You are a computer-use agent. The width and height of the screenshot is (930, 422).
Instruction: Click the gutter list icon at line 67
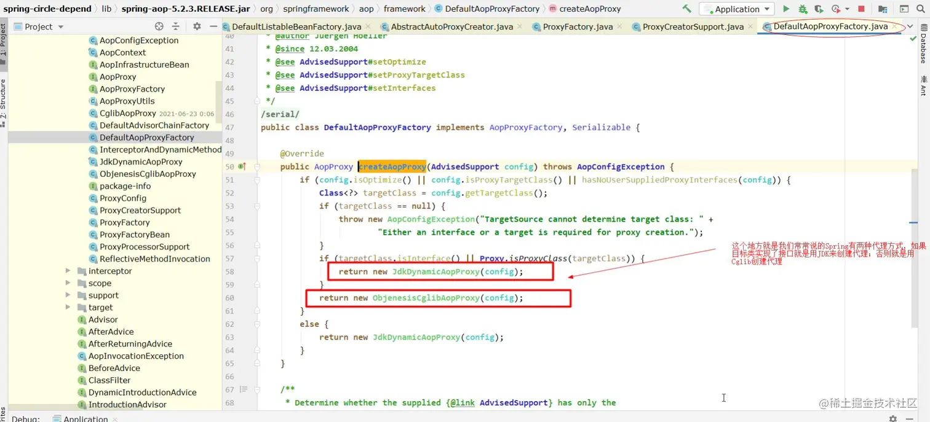pyautogui.click(x=244, y=389)
